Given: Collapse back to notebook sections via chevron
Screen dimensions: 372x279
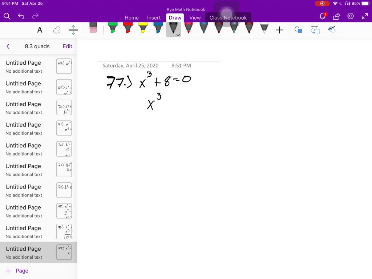Looking at the screenshot, I should [x=8, y=46].
